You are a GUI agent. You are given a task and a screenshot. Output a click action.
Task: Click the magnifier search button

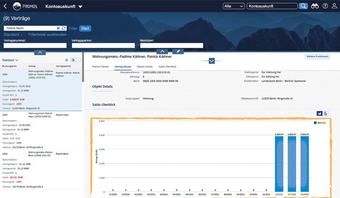(x=303, y=6)
